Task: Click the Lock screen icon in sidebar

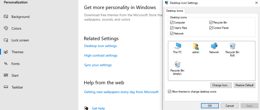Action: click(6, 40)
